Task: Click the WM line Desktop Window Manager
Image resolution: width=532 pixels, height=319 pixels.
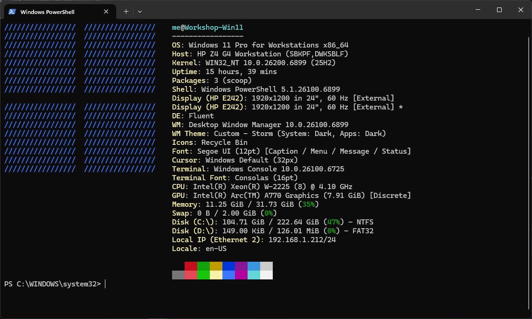Action: click(x=260, y=124)
